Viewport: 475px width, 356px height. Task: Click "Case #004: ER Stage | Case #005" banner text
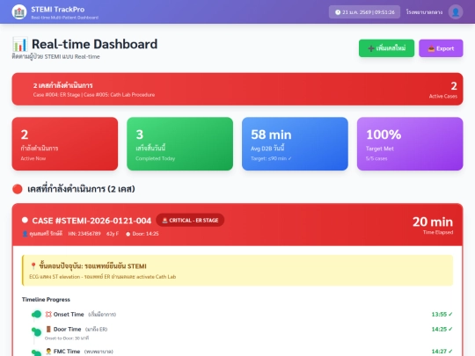94,95
